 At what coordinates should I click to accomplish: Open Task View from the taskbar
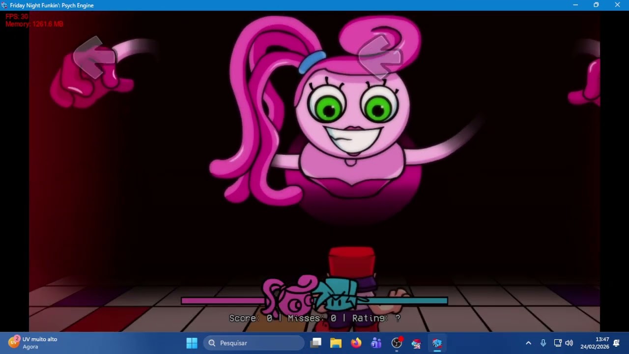point(316,343)
